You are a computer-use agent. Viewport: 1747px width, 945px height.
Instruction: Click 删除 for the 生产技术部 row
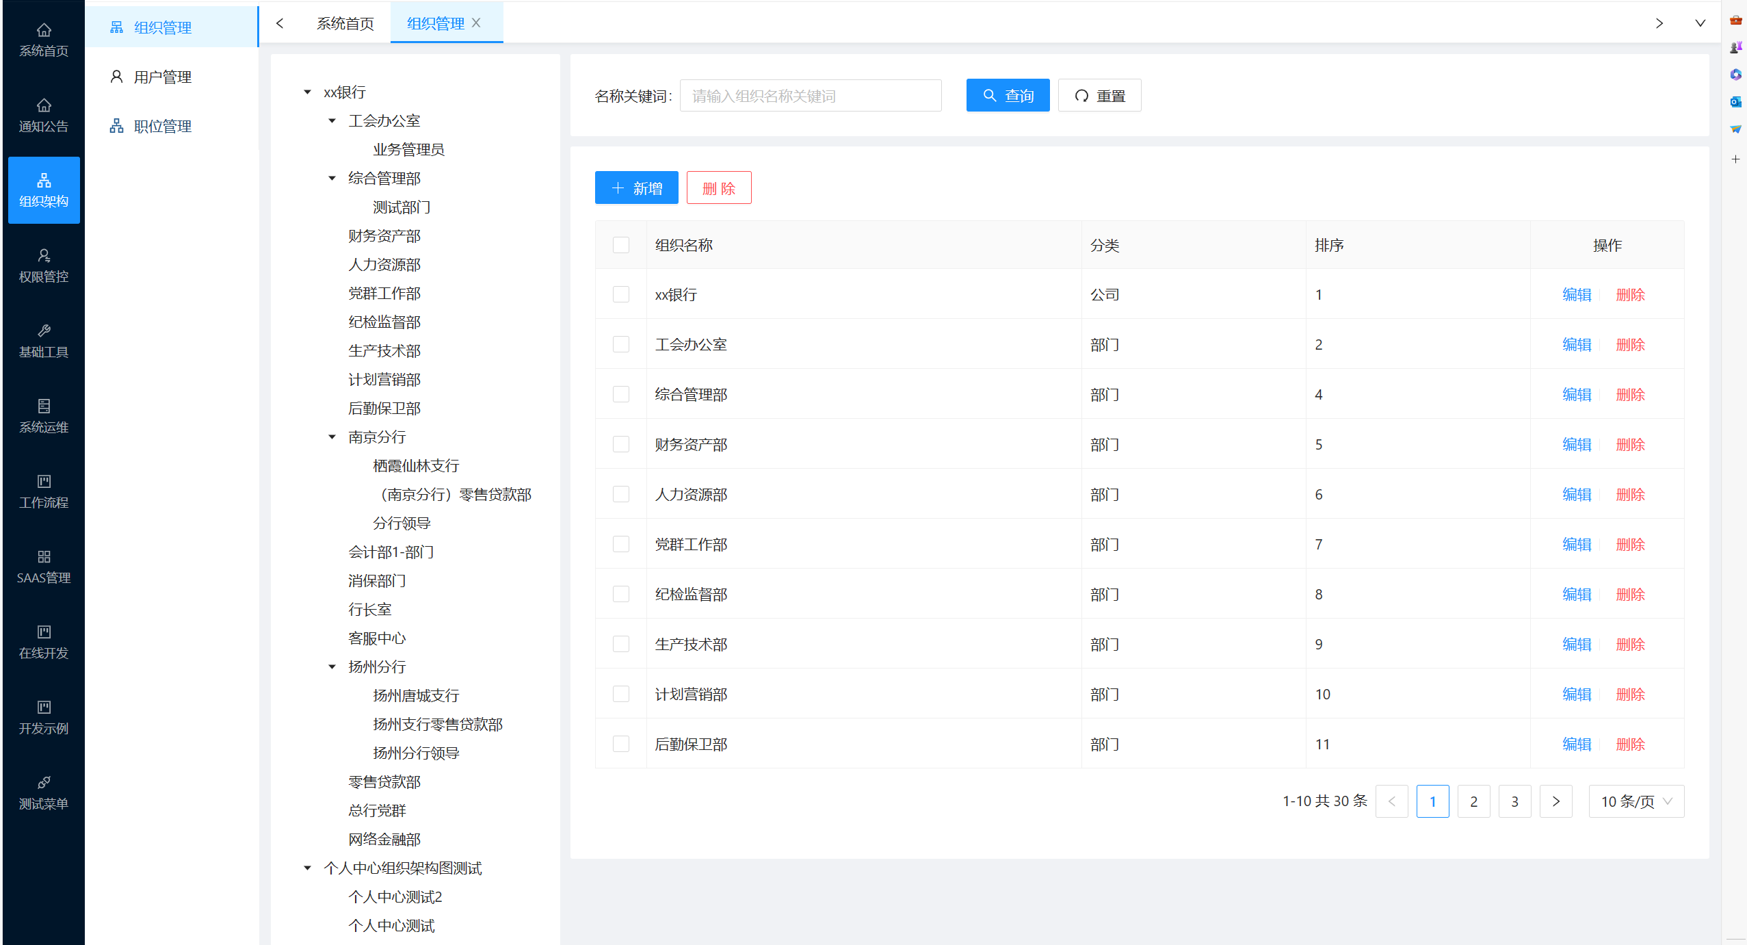pyautogui.click(x=1630, y=645)
